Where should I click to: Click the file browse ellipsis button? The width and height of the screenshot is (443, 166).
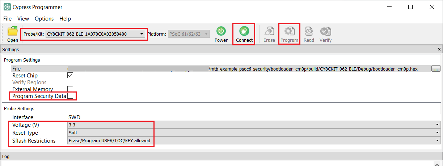[x=436, y=69]
